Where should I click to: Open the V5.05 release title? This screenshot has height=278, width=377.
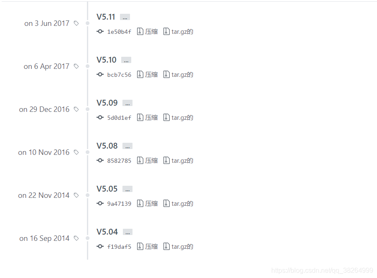(x=107, y=189)
